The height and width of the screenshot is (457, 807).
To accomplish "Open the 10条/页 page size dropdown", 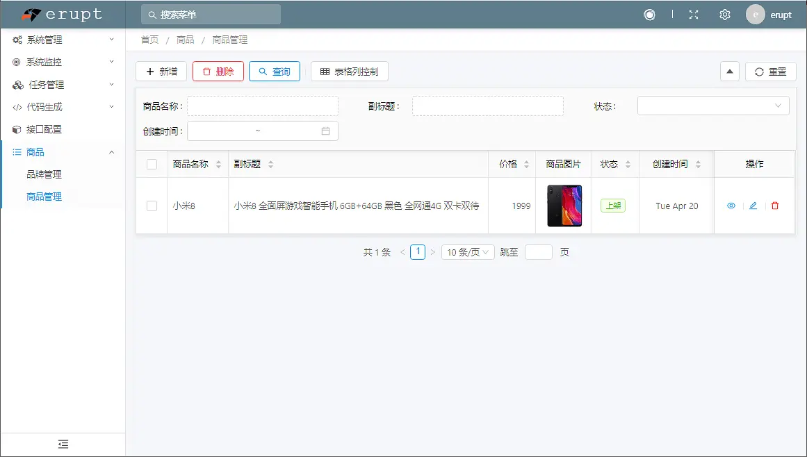I will point(467,251).
